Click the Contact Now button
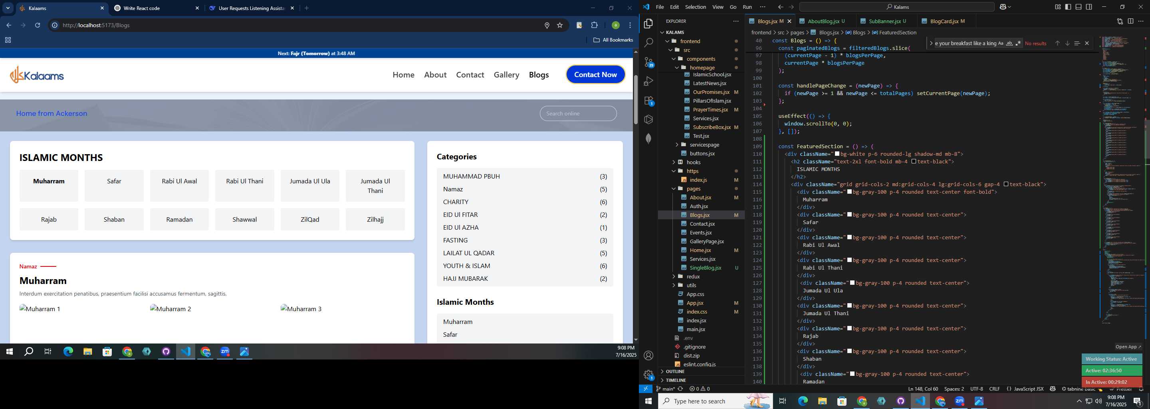 tap(595, 75)
